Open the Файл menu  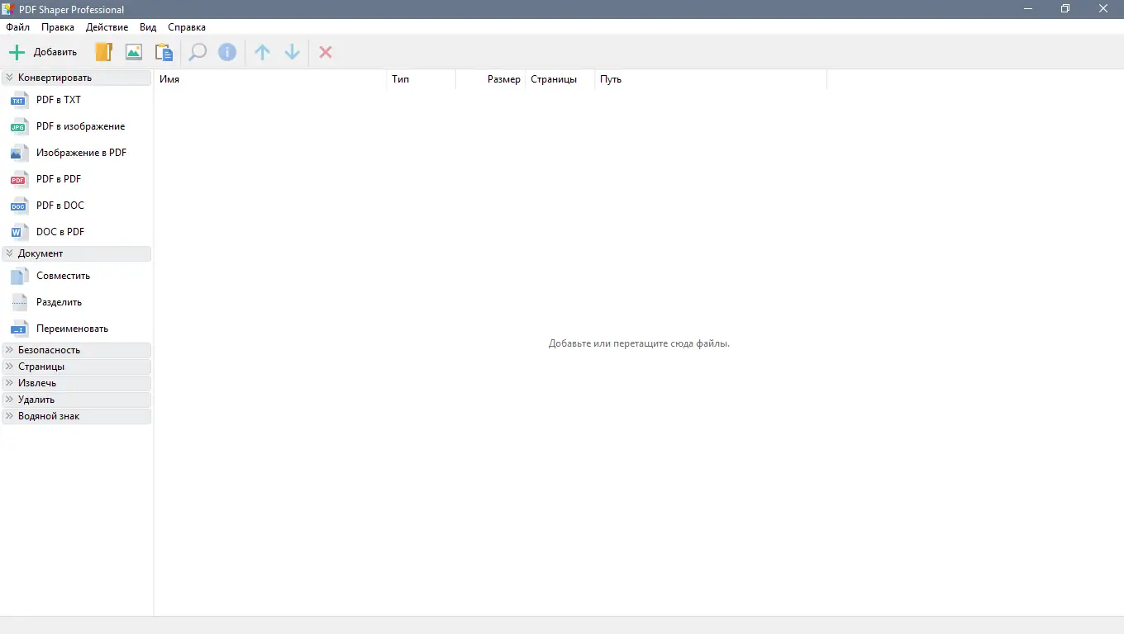point(17,27)
